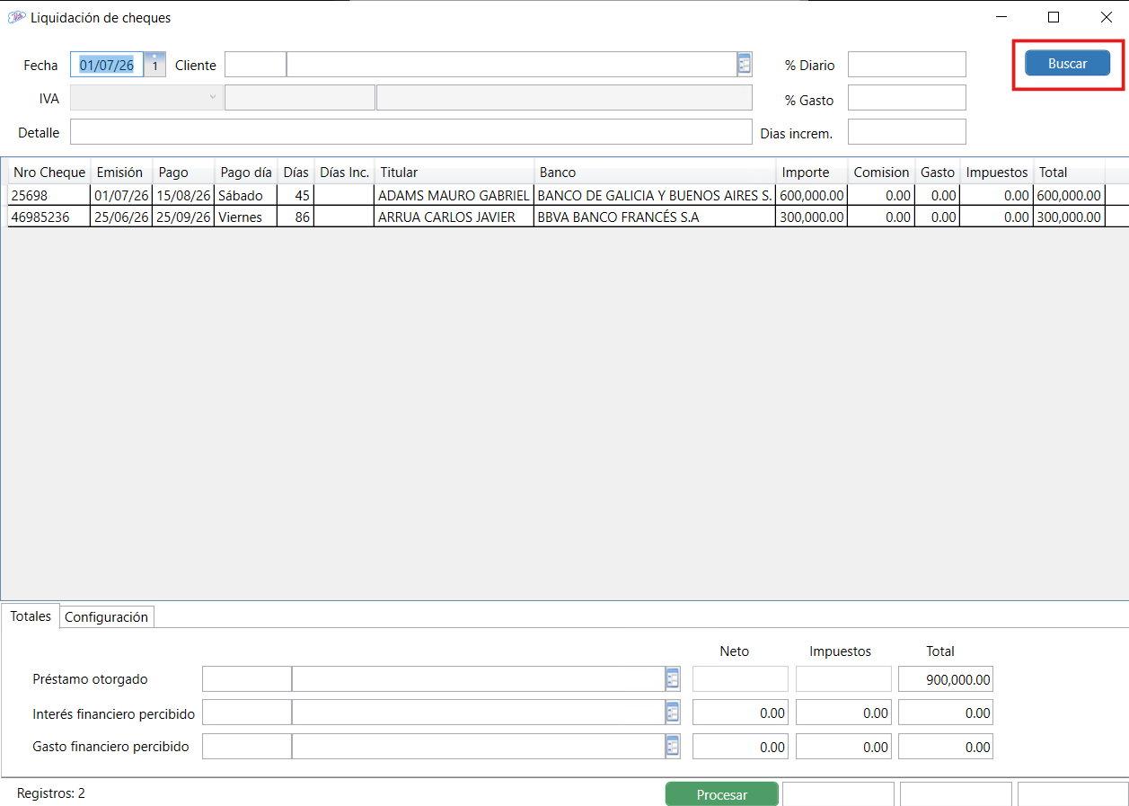Viewport: 1129px width, 806px height.
Task: Click the Interés financiero percibido Impuestos field
Action: (x=843, y=713)
